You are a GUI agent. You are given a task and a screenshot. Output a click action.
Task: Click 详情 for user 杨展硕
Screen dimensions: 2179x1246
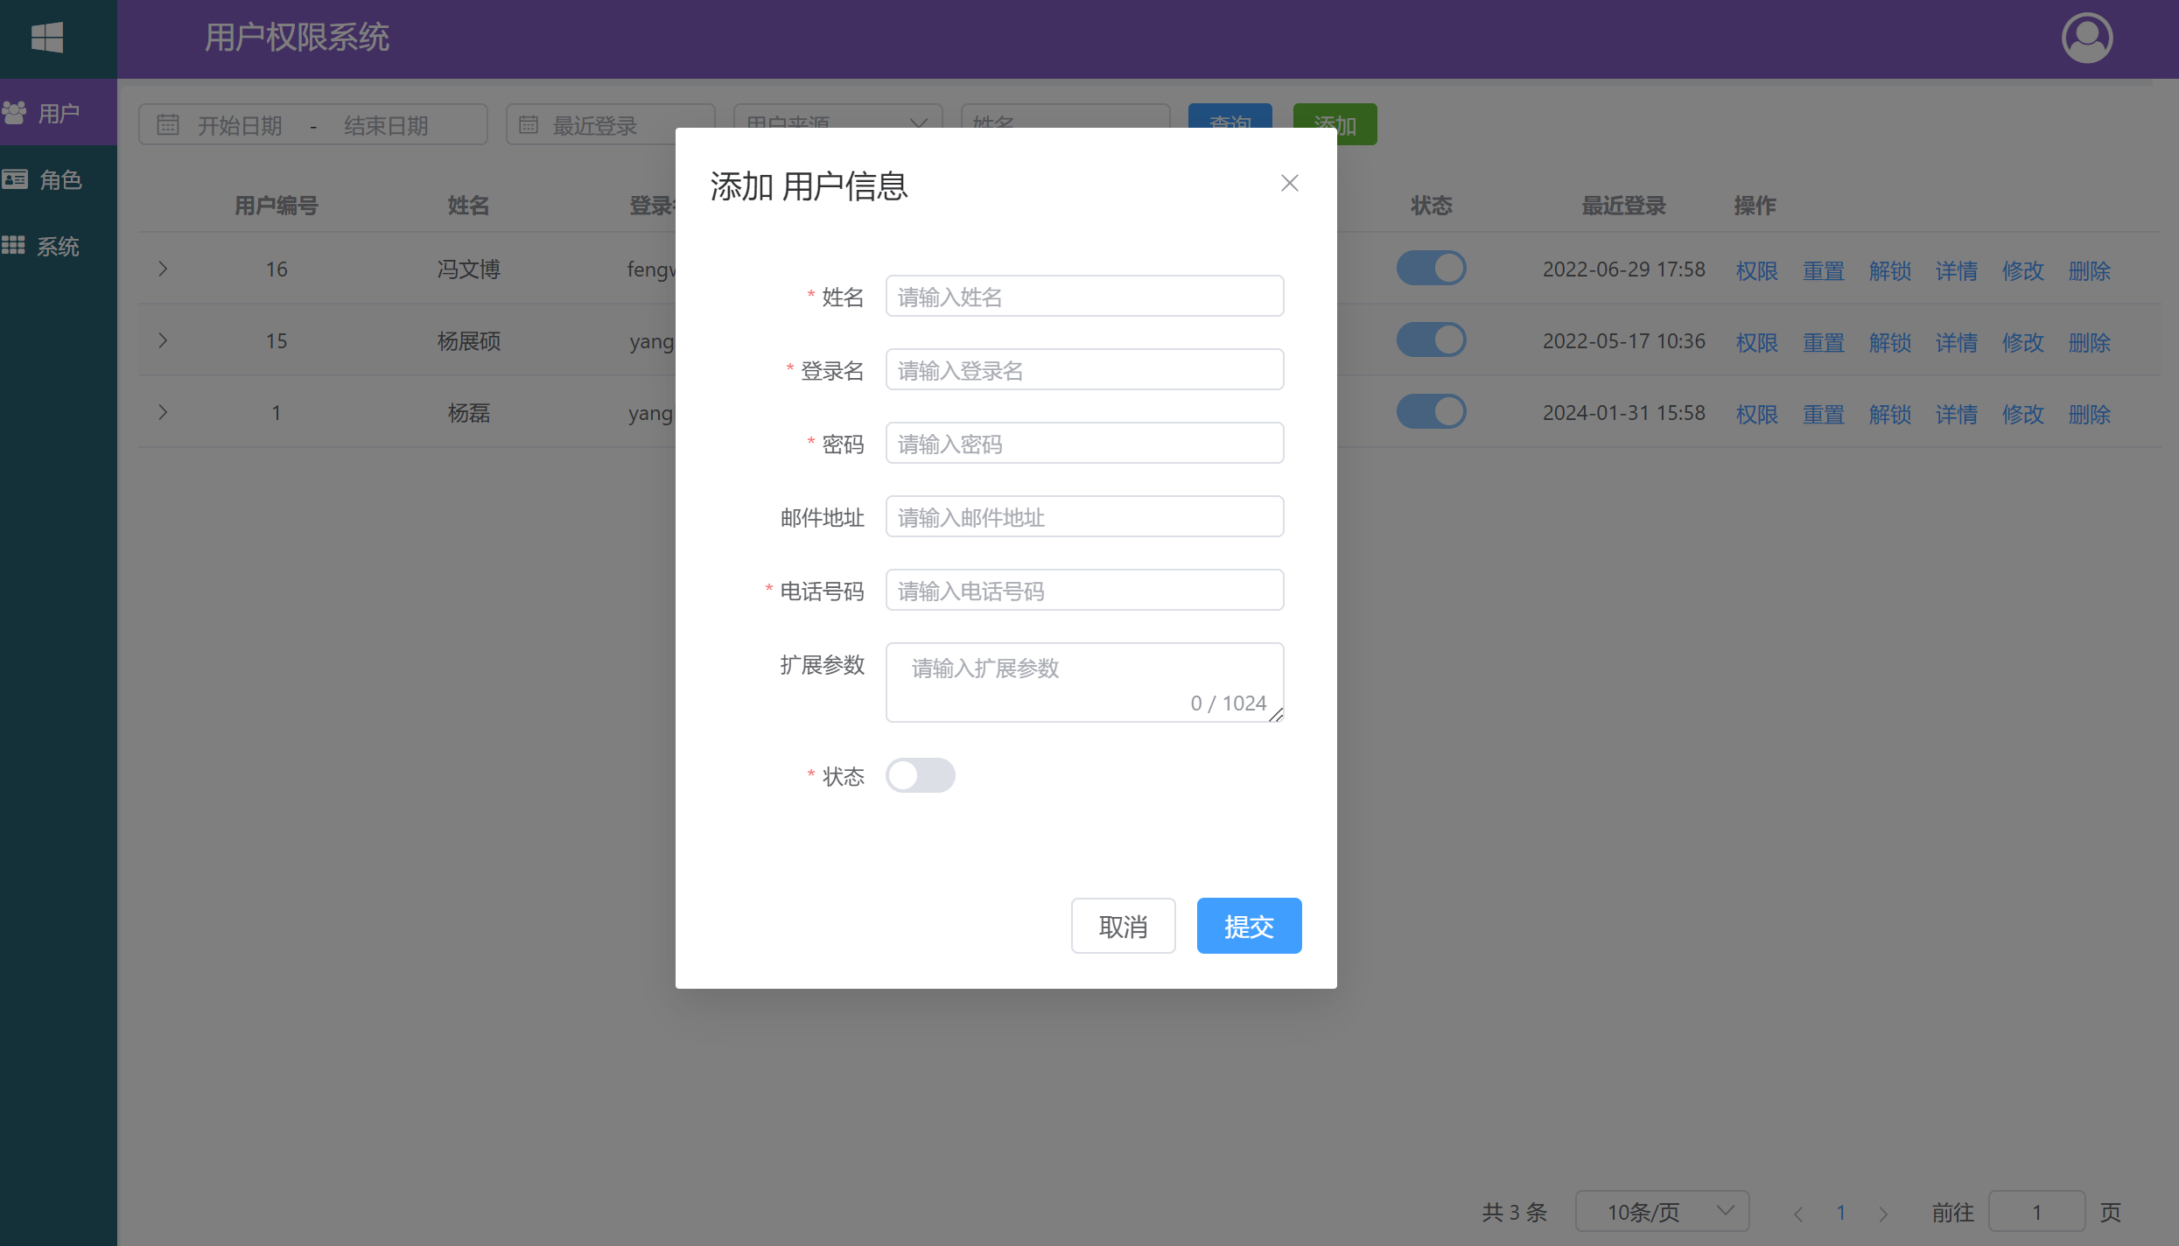[x=1956, y=342]
